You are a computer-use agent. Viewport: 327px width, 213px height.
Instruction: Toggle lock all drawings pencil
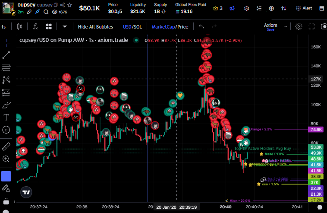(x=6, y=188)
